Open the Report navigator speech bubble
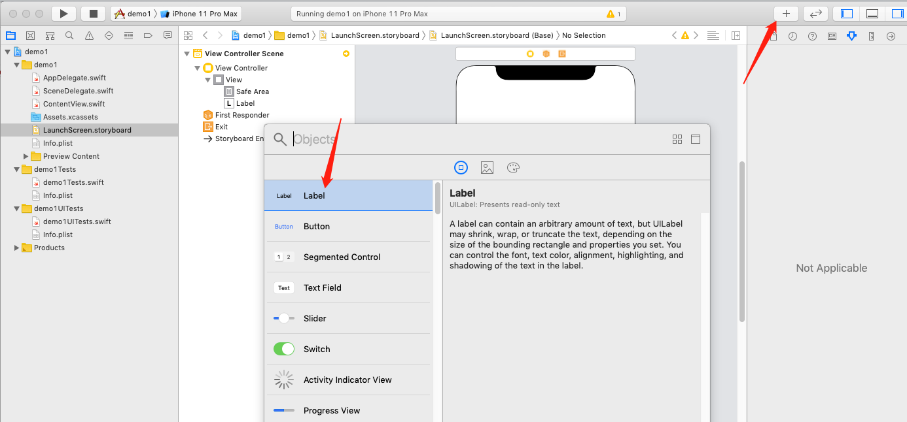Viewport: 907px width, 422px height. click(x=168, y=35)
